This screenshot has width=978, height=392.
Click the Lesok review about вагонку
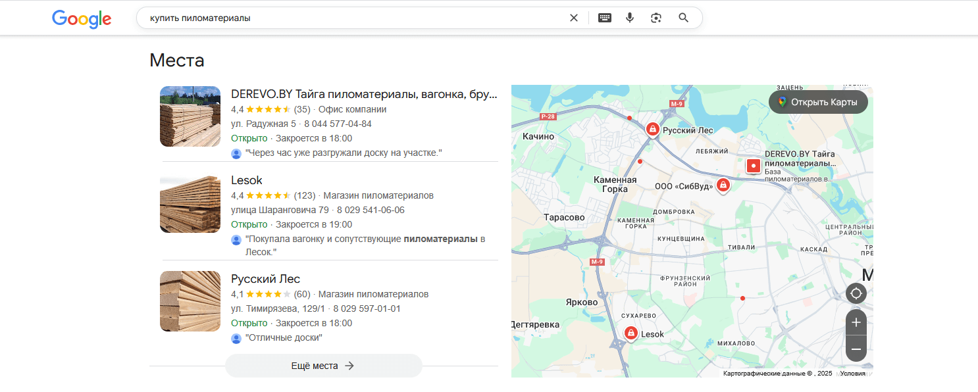(365, 245)
